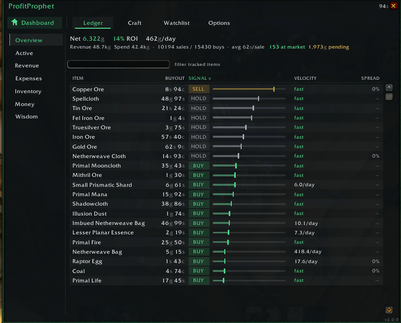Switch to the Ledger tab
Image resolution: width=401 pixels, height=323 pixels.
93,23
